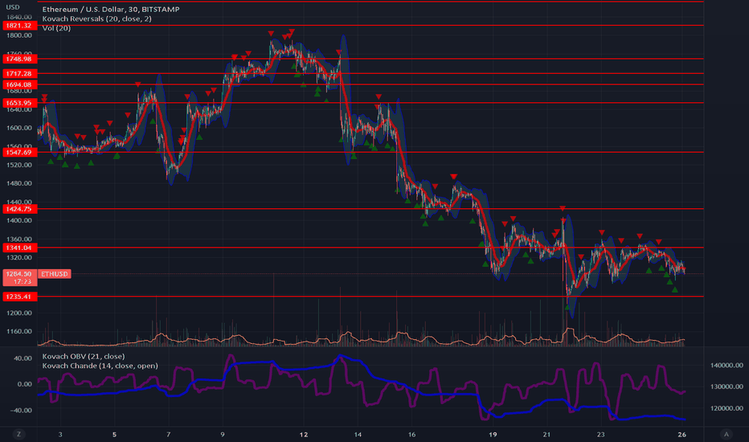Click date 14 on time axis

tap(358, 434)
